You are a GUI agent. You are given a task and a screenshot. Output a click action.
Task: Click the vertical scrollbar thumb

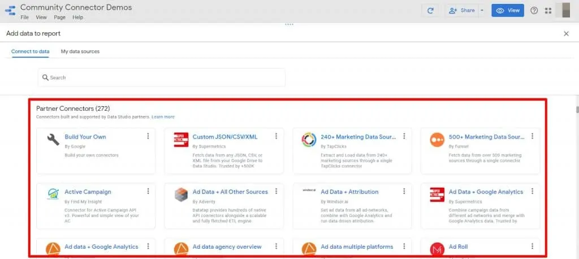pos(576,110)
